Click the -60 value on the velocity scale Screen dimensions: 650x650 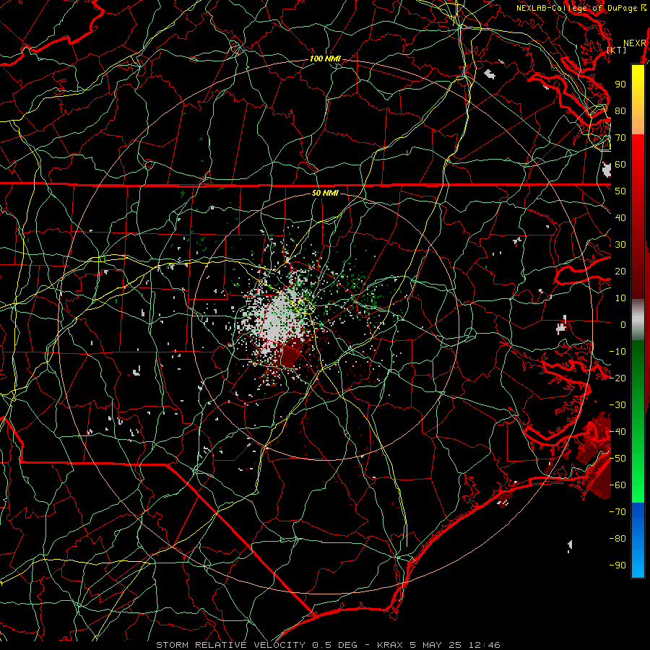click(x=617, y=485)
